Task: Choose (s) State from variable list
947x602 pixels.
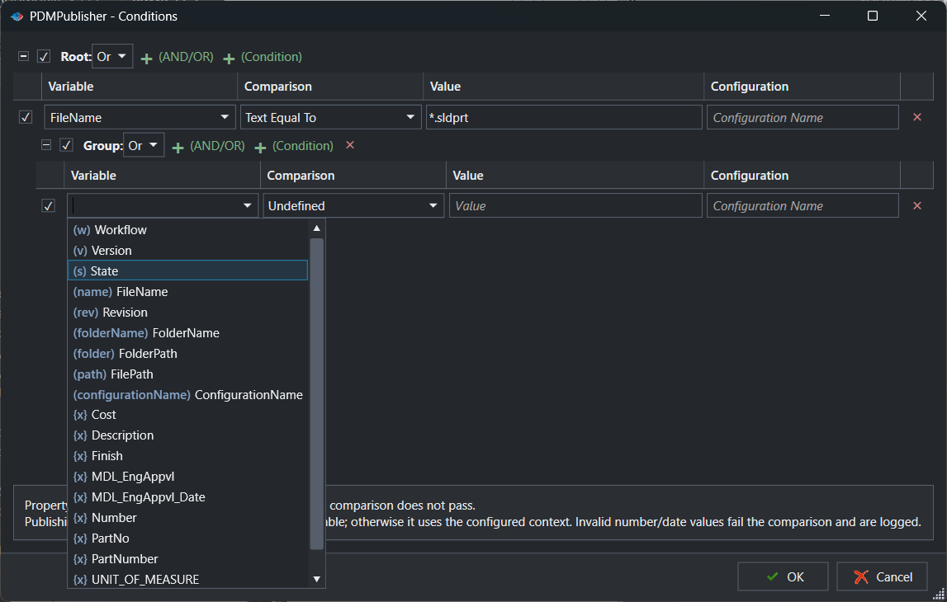Action: [x=187, y=270]
